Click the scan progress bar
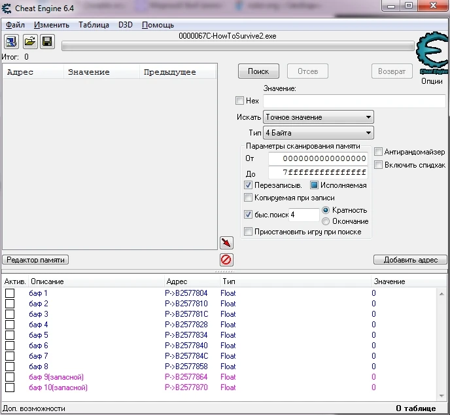The image size is (450, 415). click(238, 46)
